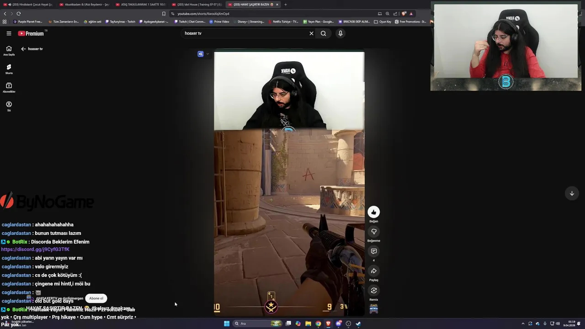Click the magnifier search button
Viewport: 585px width, 329px height.
coord(323,33)
